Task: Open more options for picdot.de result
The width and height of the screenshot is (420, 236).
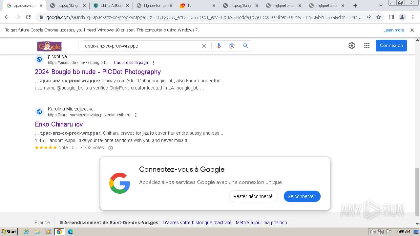Action: click(153, 63)
